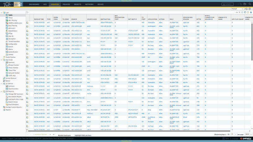This screenshot has width=253, height=142.
Task: Switch to the DEVICE tab
Action: coord(101,4)
